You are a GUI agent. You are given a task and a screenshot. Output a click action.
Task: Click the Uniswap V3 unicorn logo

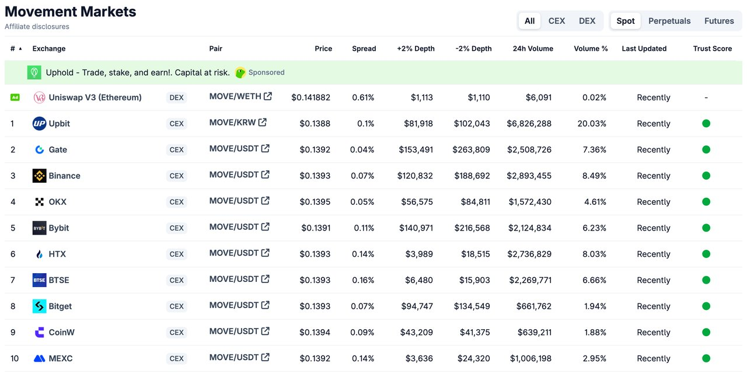[39, 97]
